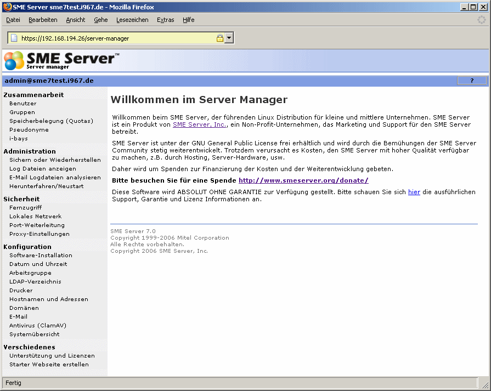Screen dimensions: 491x391
Task: Click the Administration section heading
Action: (x=30, y=151)
